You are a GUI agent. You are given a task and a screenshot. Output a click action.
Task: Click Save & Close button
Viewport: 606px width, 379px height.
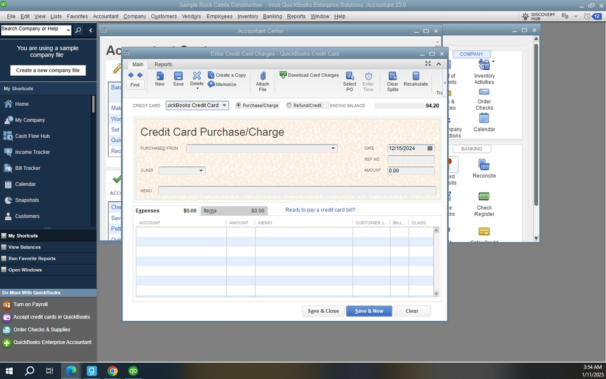click(323, 311)
